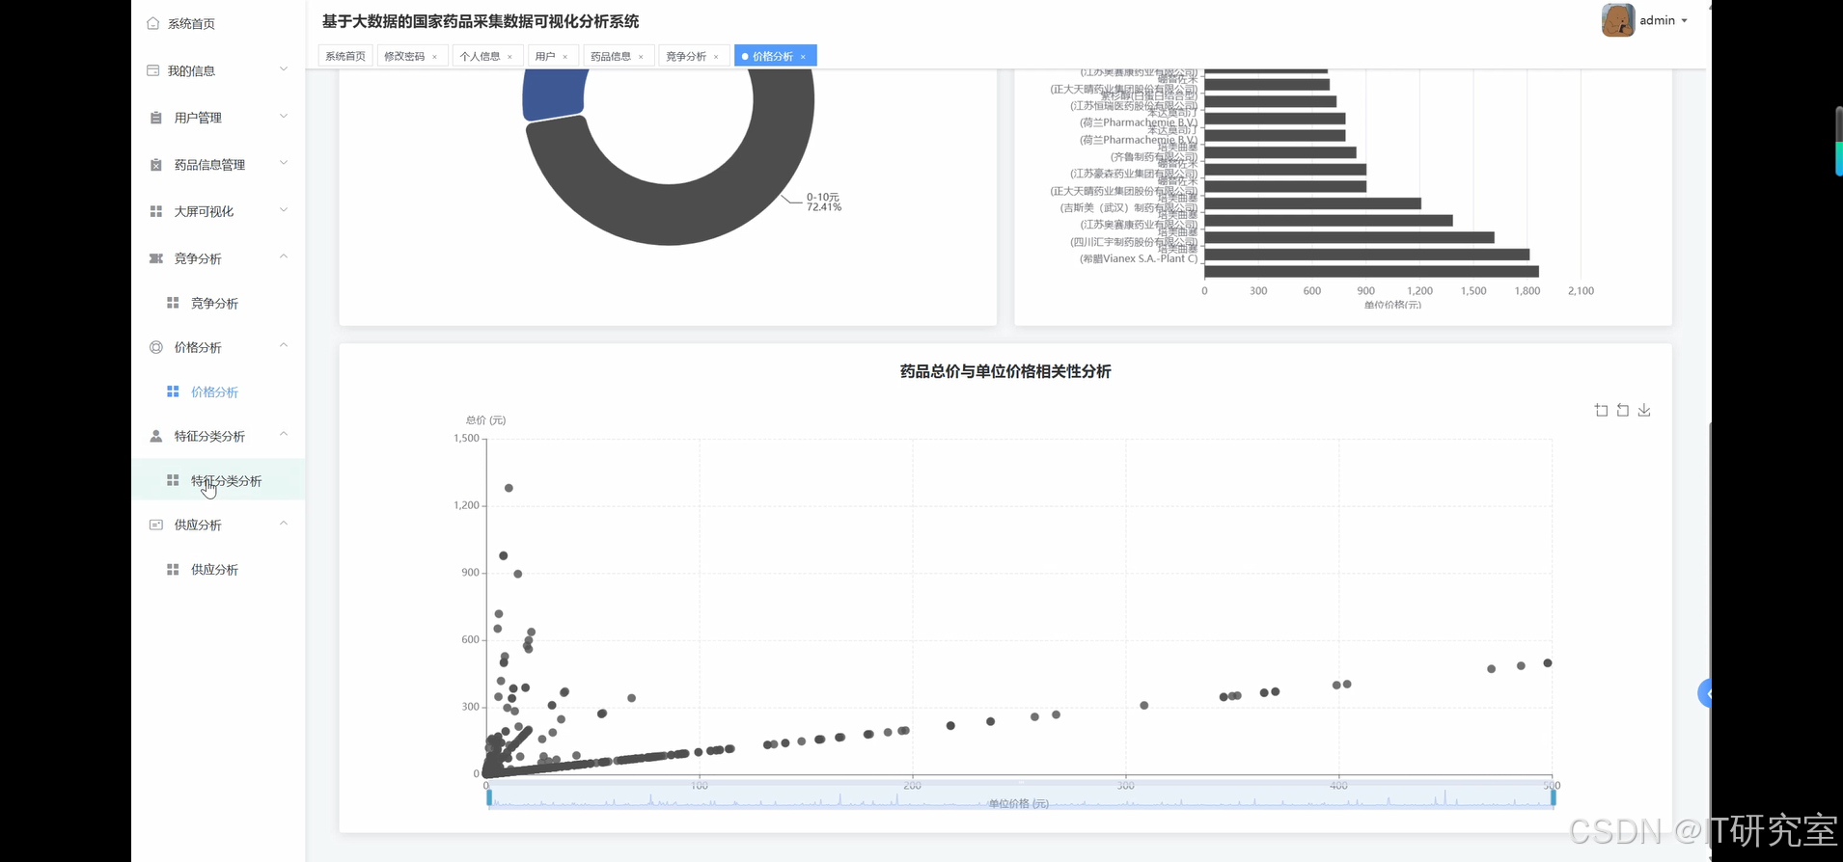1843x862 pixels.
Task: Close the 竞争分析 tab
Action: pos(716,57)
